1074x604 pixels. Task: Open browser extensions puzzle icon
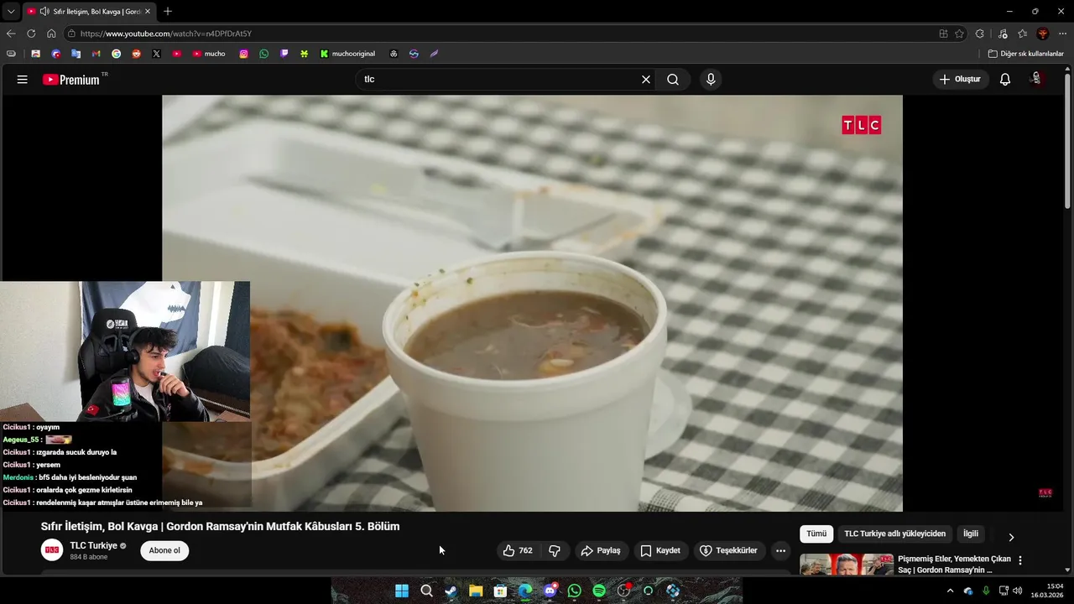(x=980, y=34)
